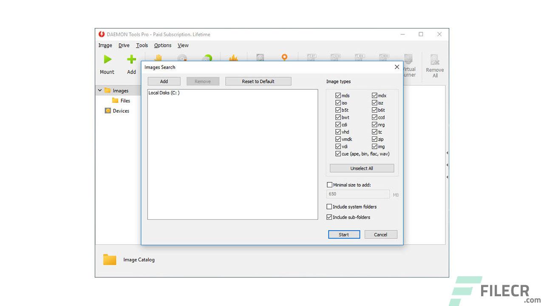The height and width of the screenshot is (306, 544).
Task: Collapse the Images tree node
Action: click(100, 91)
